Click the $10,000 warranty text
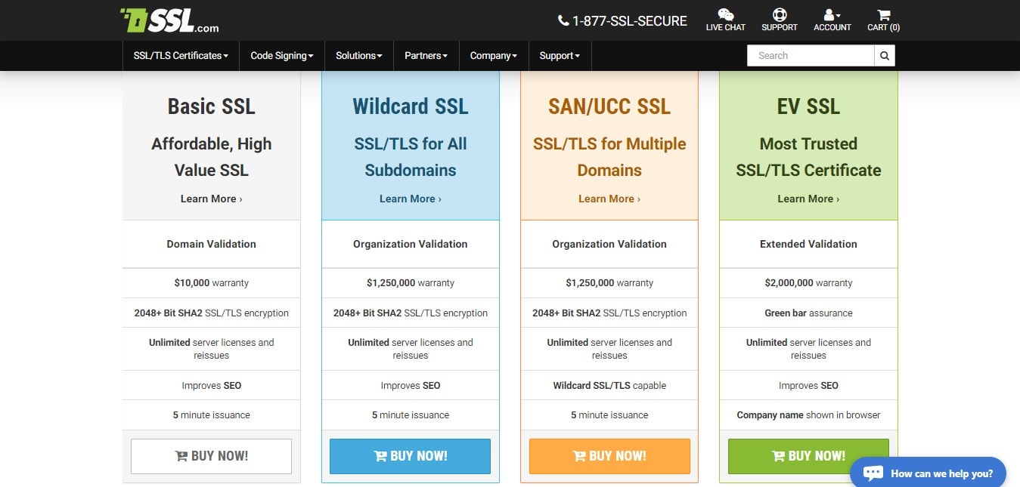1020x487 pixels. 212,283
